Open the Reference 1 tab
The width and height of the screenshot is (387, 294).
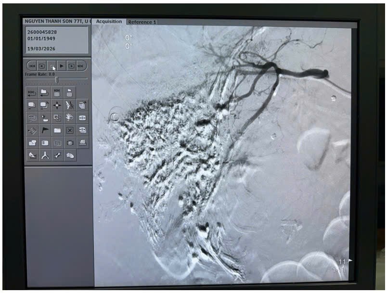point(142,22)
